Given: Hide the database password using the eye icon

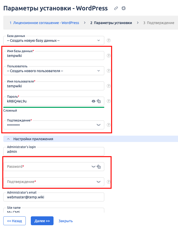Looking at the screenshot, I should pyautogui.click(x=94, y=101).
